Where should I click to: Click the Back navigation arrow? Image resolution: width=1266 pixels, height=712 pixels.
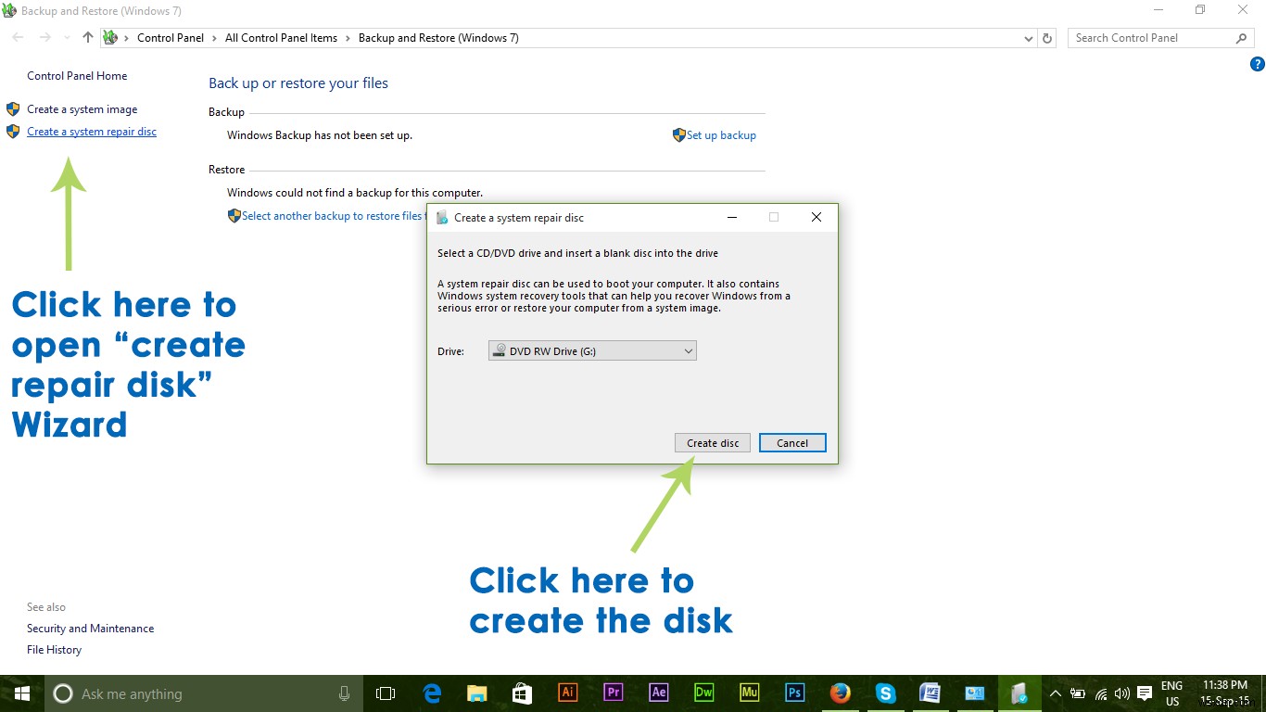(19, 38)
